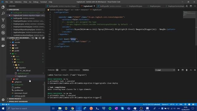Open the Help menu
Screen dimensions: 197x111
[50, 2]
